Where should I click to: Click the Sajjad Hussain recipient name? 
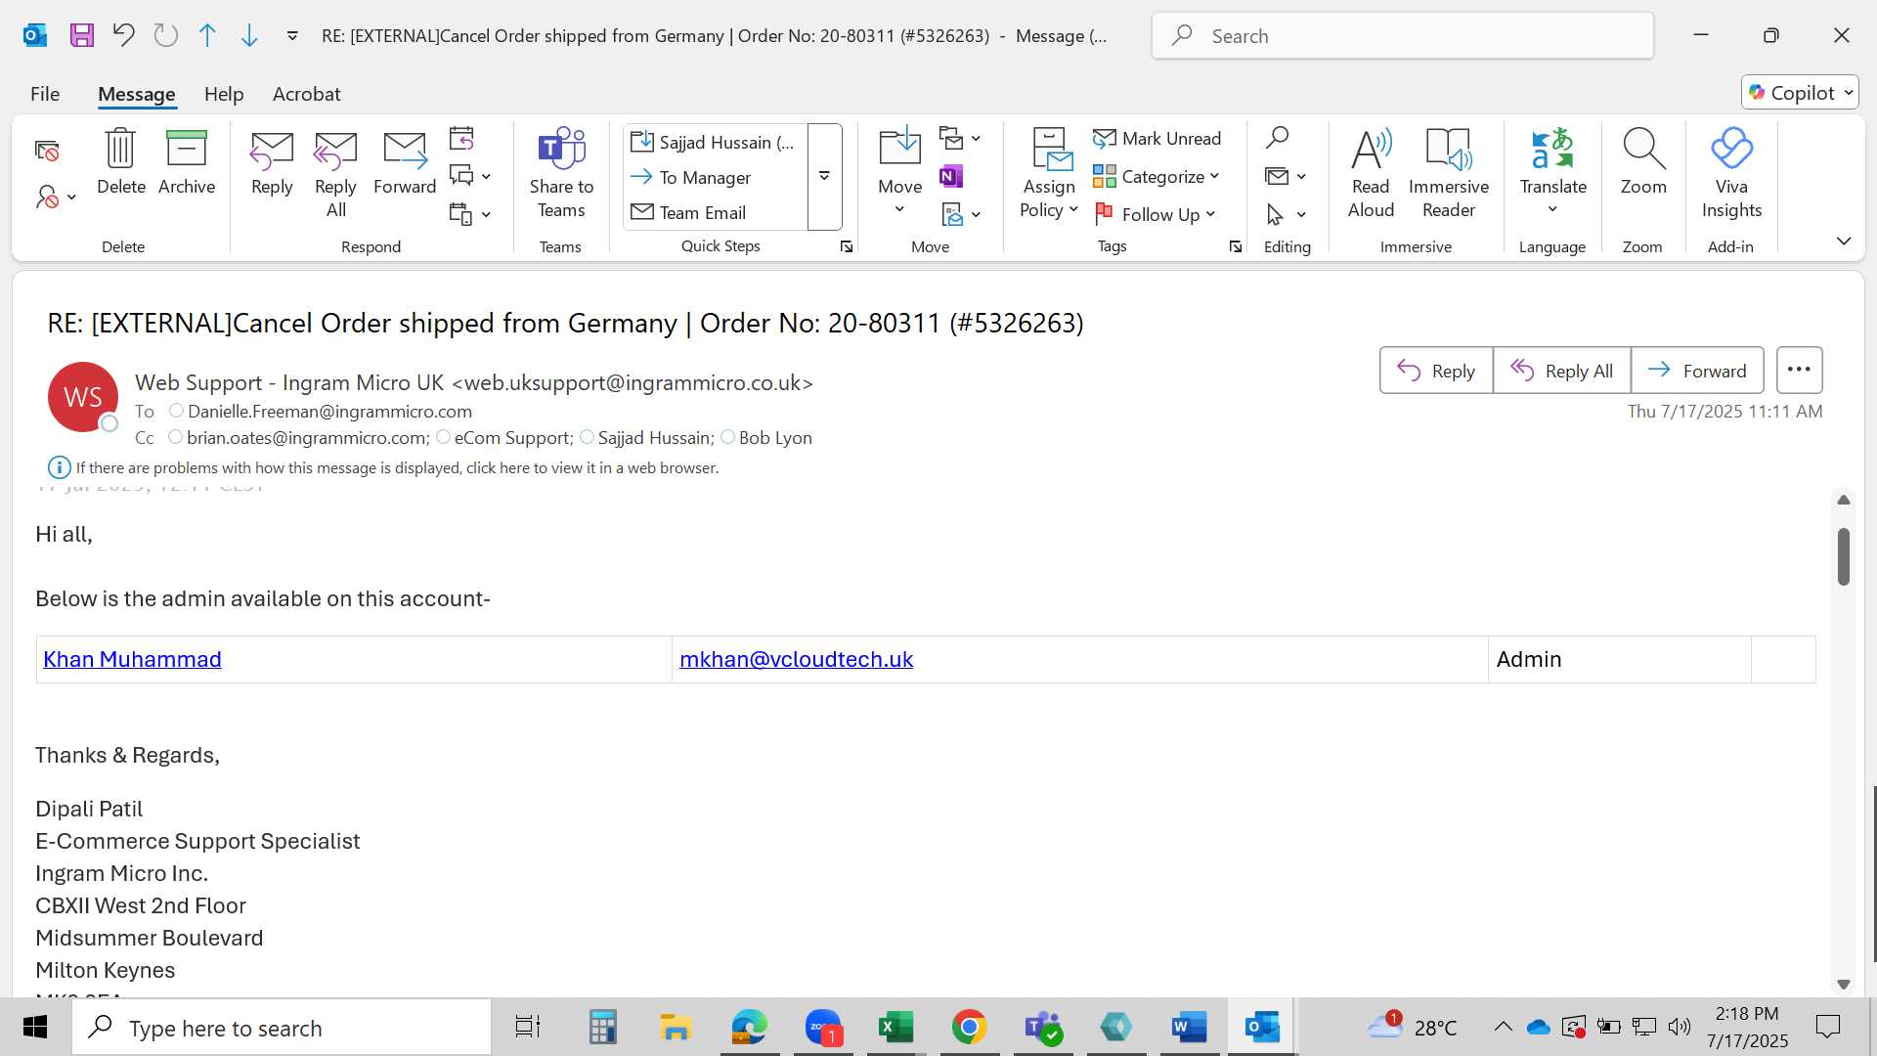coord(655,438)
